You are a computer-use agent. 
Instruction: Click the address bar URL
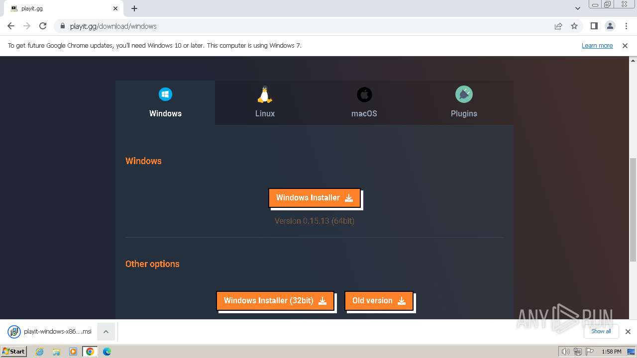click(113, 26)
